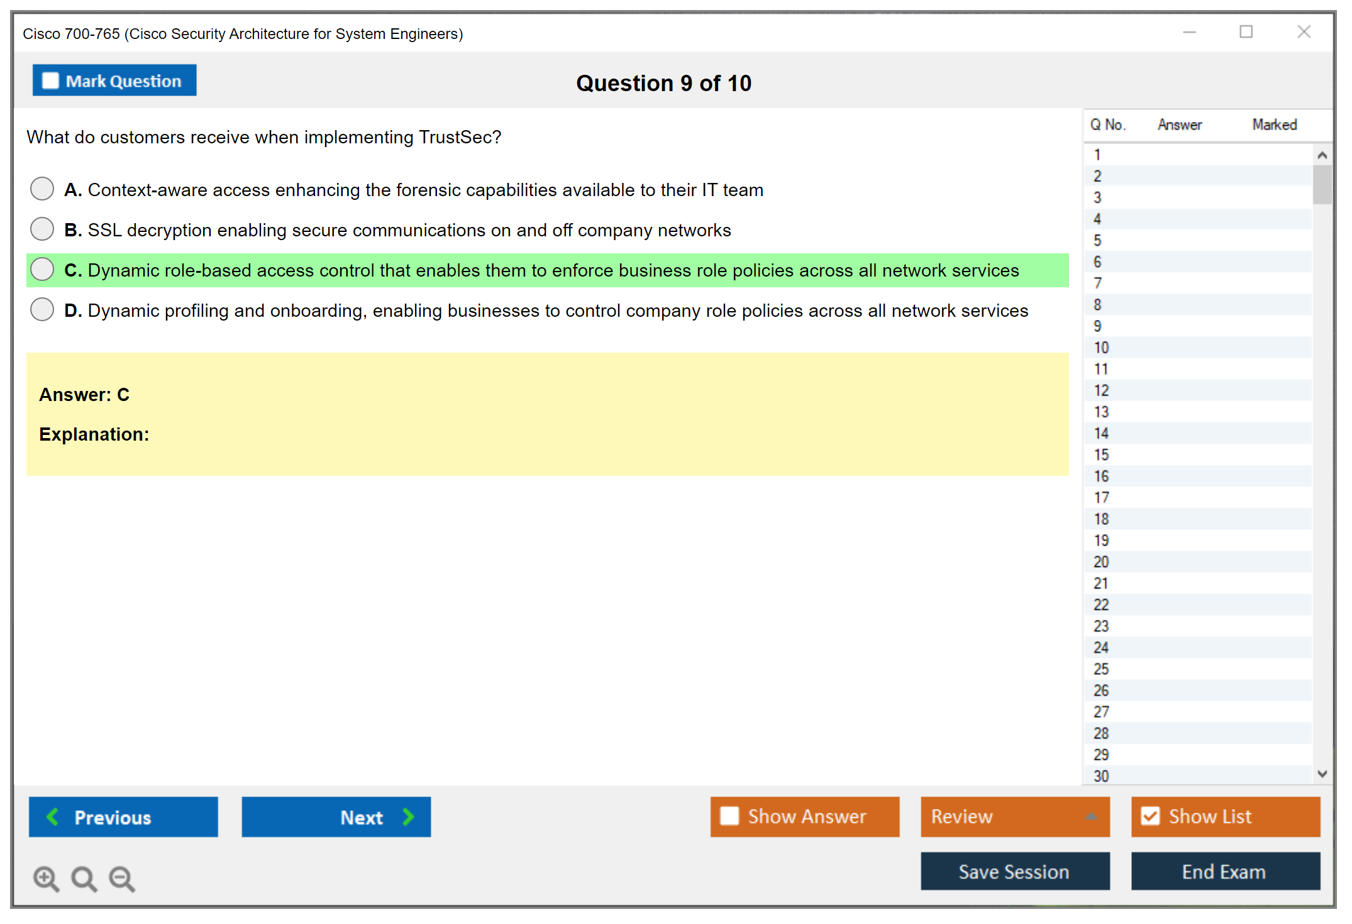Screen dimensions: 1352x924
Task: Close the Cisco 700-765 exam window
Action: pyautogui.click(x=1304, y=32)
